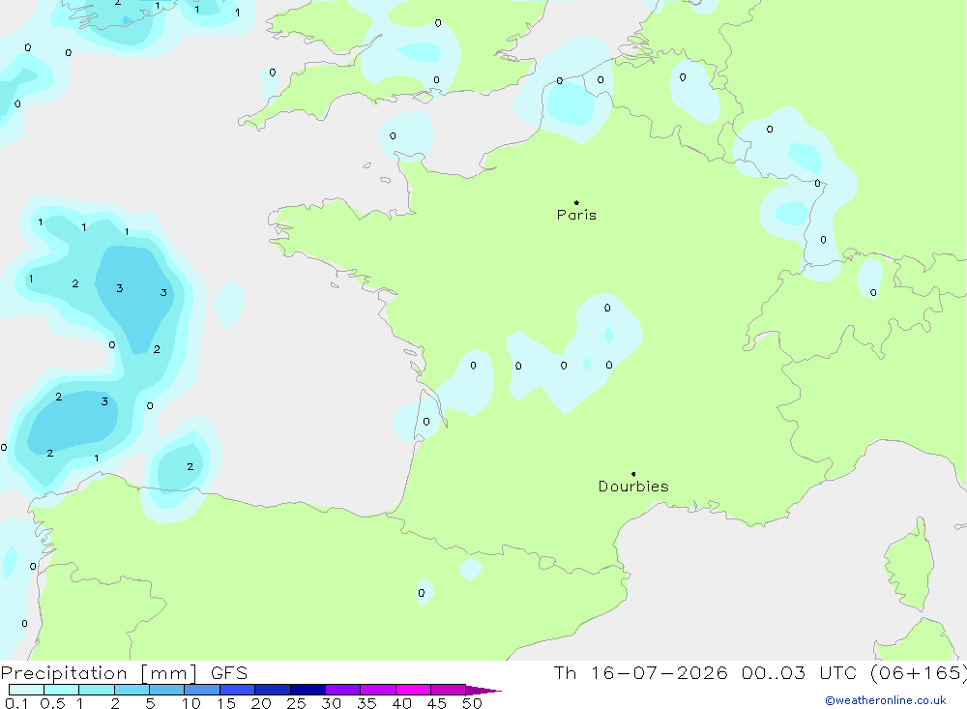Click the '0.5' legend scale label

(52, 703)
